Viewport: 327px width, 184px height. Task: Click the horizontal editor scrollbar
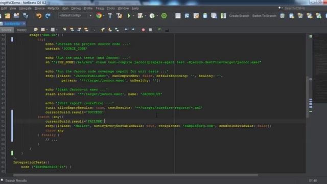[x=135, y=175]
